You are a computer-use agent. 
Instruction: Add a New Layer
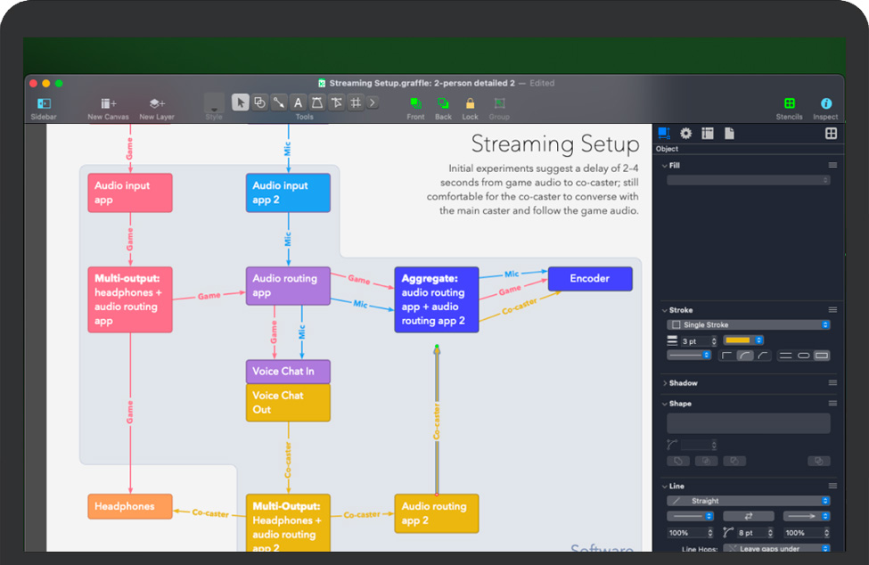click(x=156, y=103)
